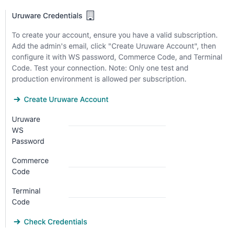Viewport: 239px width, 238px height.
Task: Focus the Commerce Code input field
Action: [117, 163]
